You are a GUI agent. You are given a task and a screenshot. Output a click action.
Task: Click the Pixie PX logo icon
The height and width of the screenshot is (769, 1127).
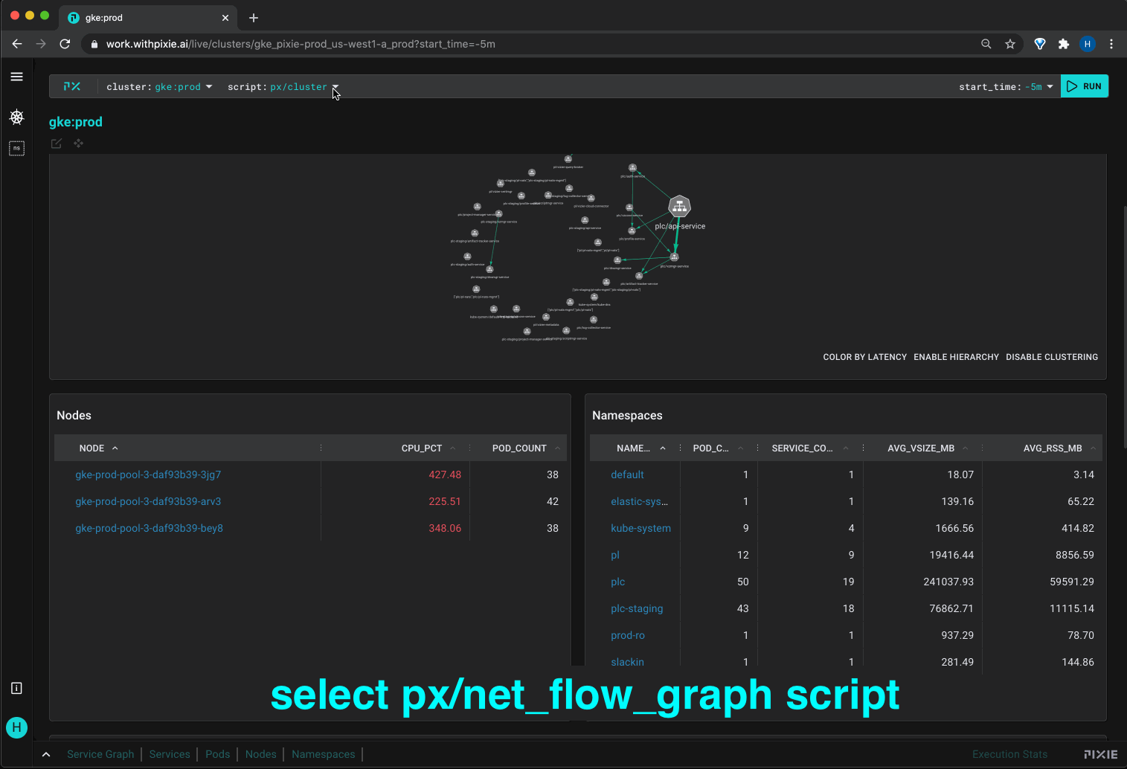tap(72, 86)
